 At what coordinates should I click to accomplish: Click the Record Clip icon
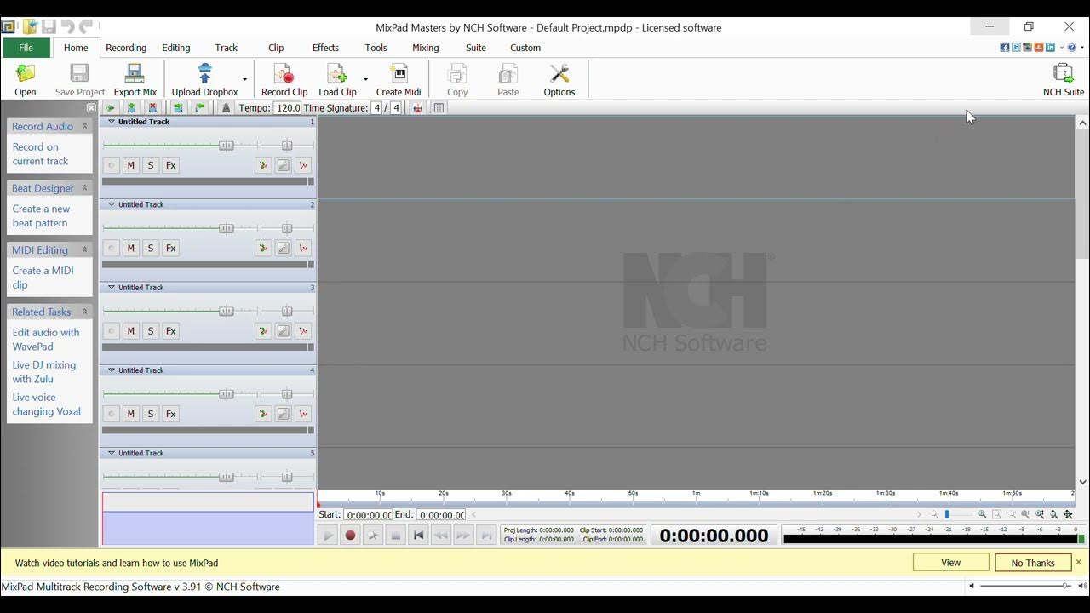click(x=284, y=74)
